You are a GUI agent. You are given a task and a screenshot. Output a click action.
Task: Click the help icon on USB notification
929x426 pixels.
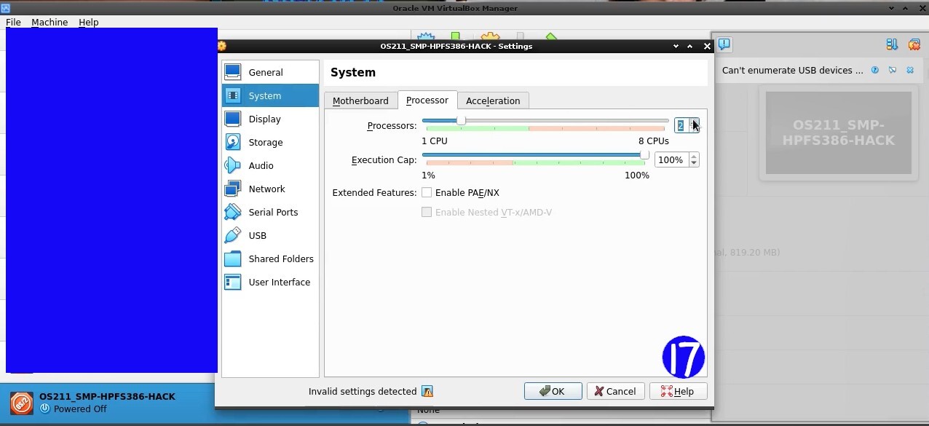point(874,70)
